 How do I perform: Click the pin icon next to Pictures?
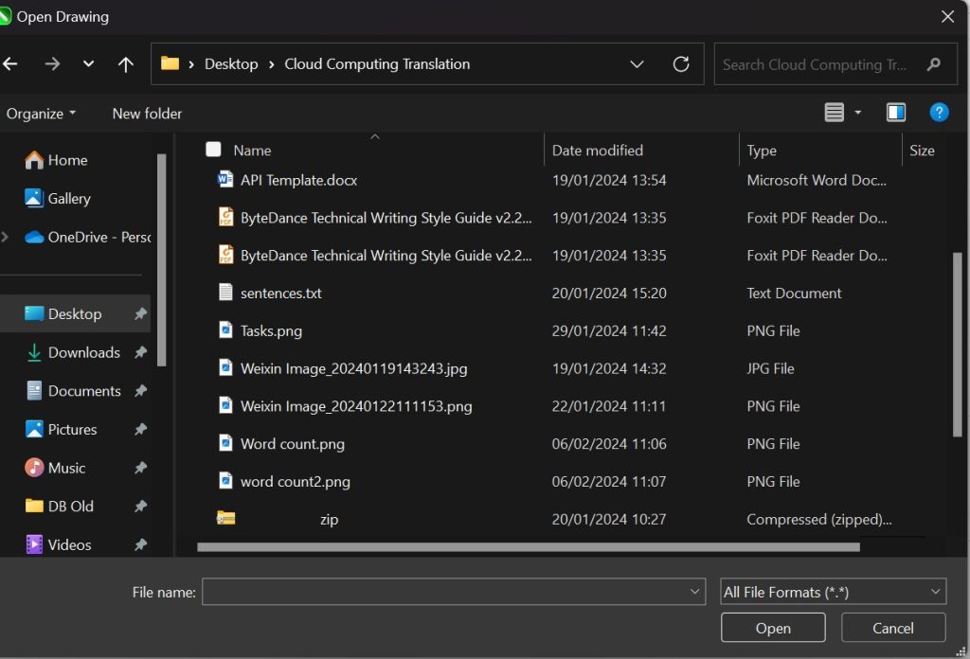point(140,429)
